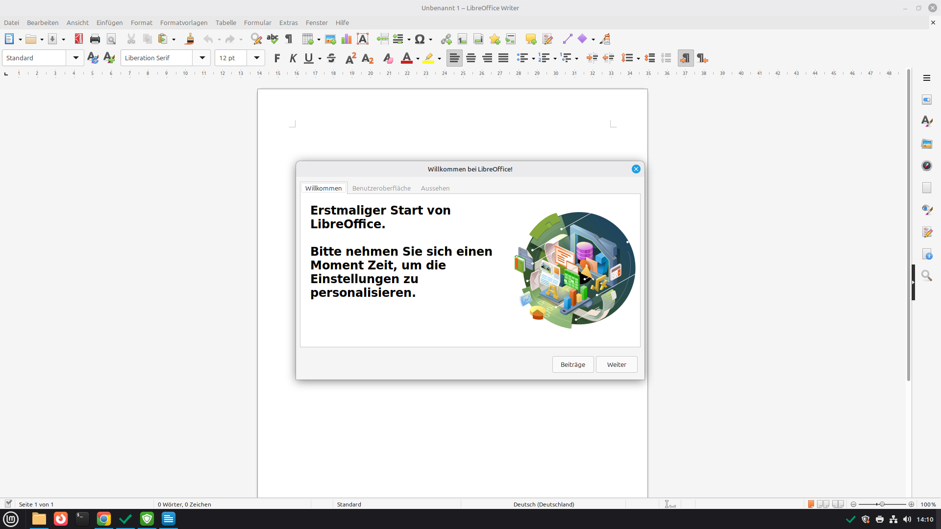Open sidebar settings hamburger menu
This screenshot has width=941, height=529.
[x=927, y=78]
